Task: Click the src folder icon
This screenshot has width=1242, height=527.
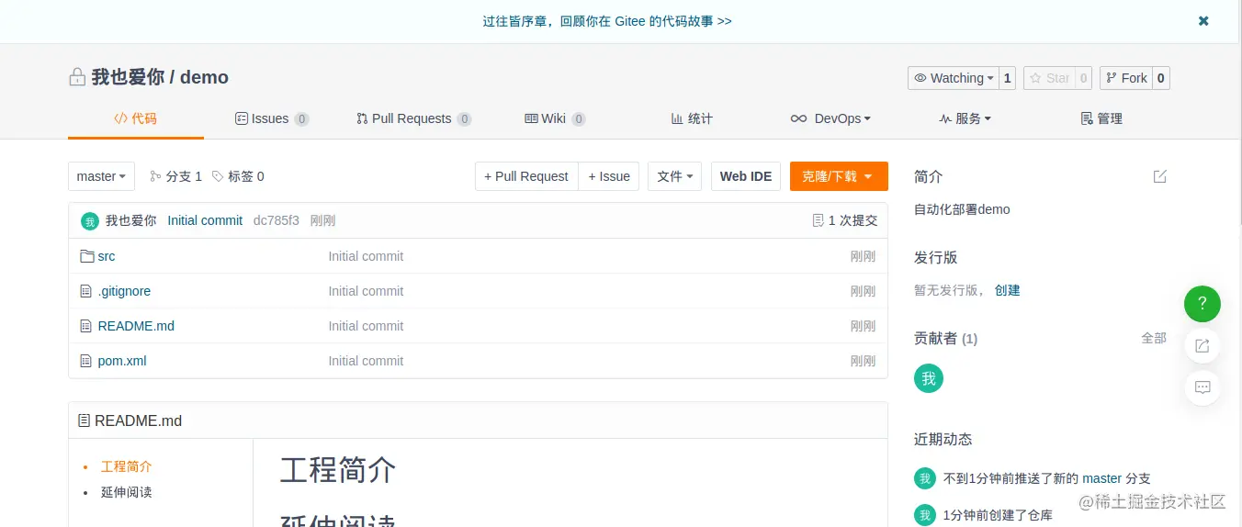Action: pos(87,256)
